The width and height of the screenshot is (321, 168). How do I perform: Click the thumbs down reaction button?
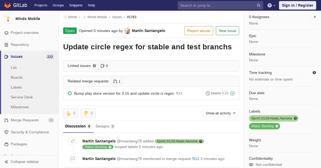88,113
